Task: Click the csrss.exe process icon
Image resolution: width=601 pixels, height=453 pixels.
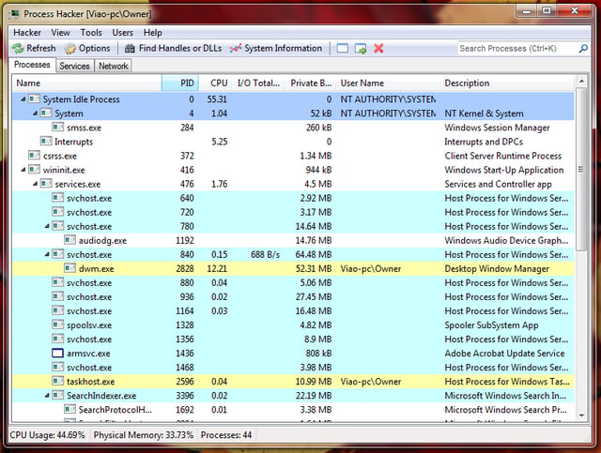Action: click(x=34, y=156)
